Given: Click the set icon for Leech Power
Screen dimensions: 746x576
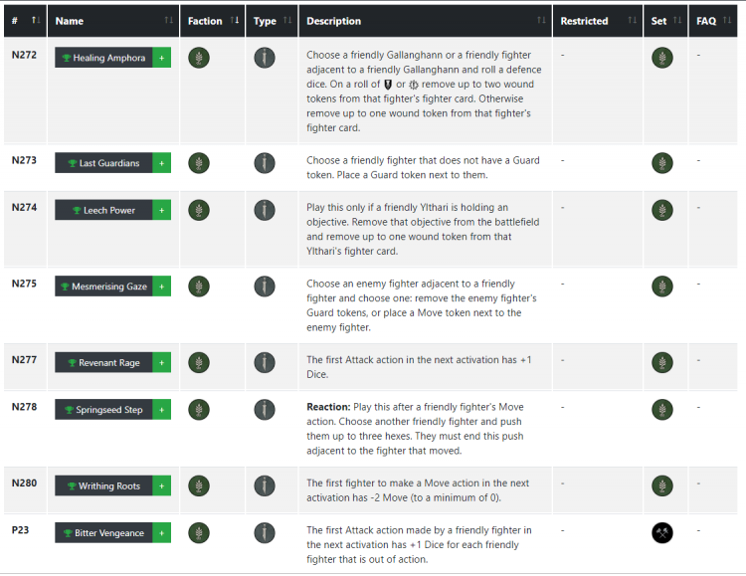Looking at the screenshot, I should tap(661, 210).
